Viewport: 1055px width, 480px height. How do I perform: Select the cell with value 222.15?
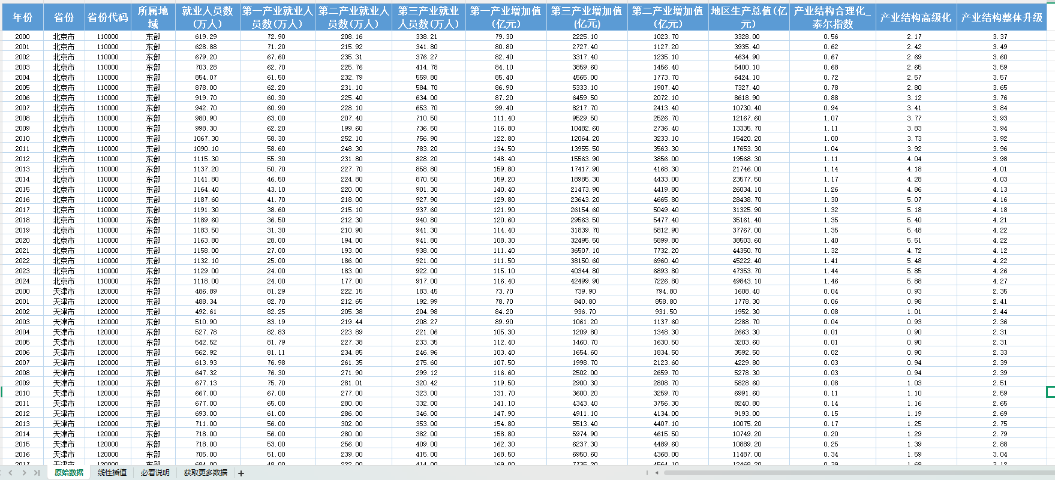pos(353,291)
